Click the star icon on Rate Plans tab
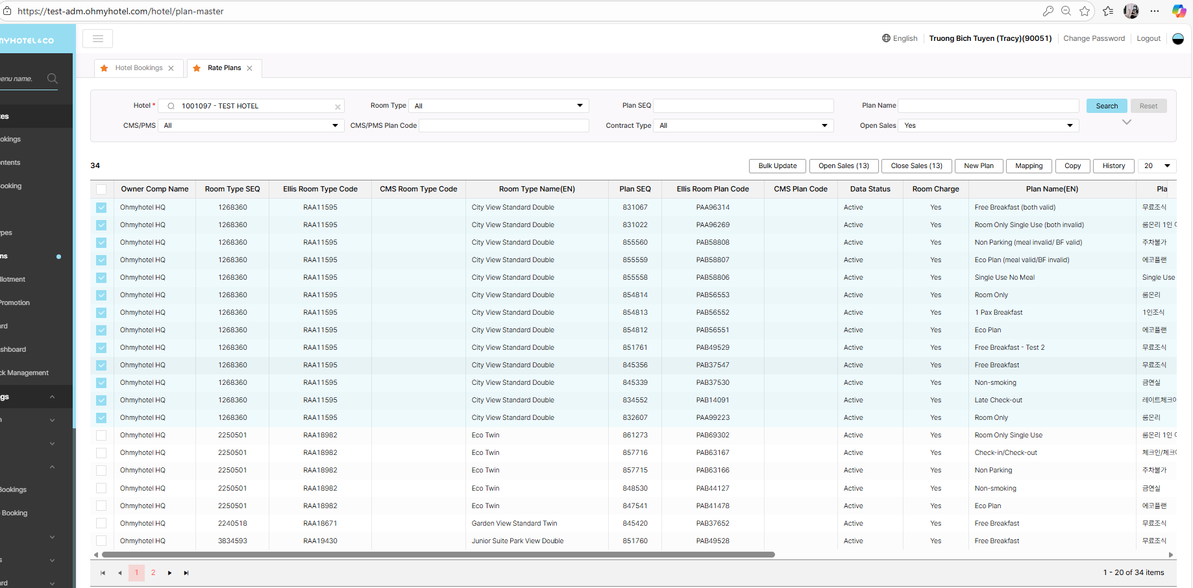This screenshot has height=588, width=1193. [197, 68]
